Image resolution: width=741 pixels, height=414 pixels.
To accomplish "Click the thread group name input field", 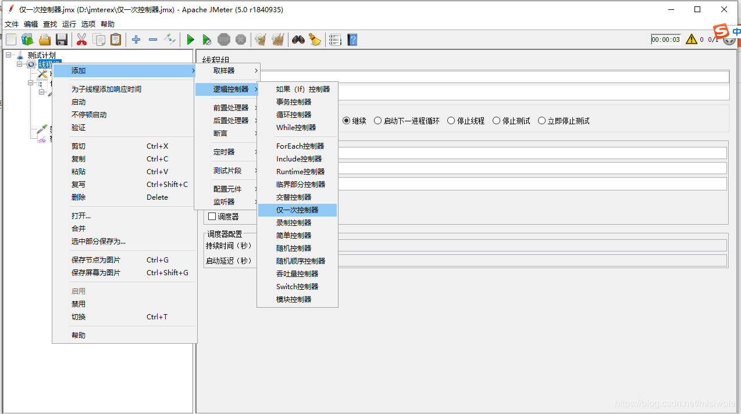I will [494, 77].
